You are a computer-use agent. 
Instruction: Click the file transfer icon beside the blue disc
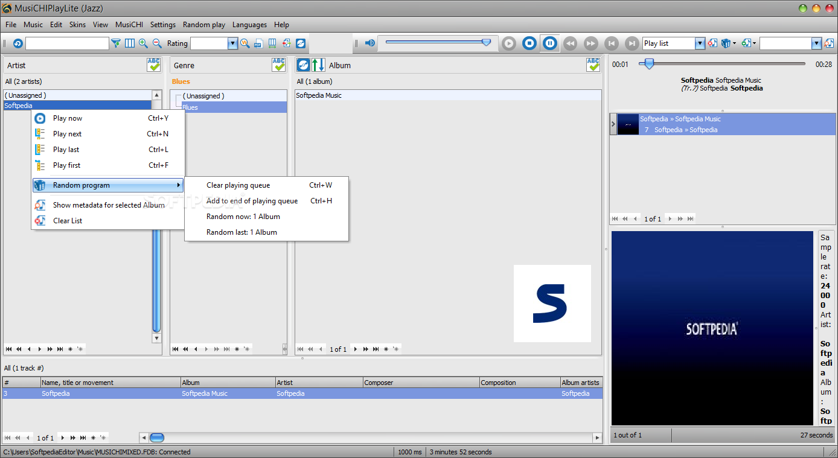[x=286, y=43]
